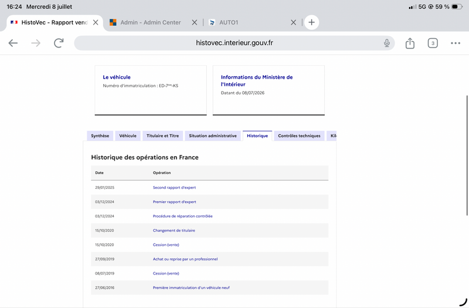This screenshot has height=308, width=469.
Task: Tap the 16:24 clock in status bar
Action: [14, 6]
